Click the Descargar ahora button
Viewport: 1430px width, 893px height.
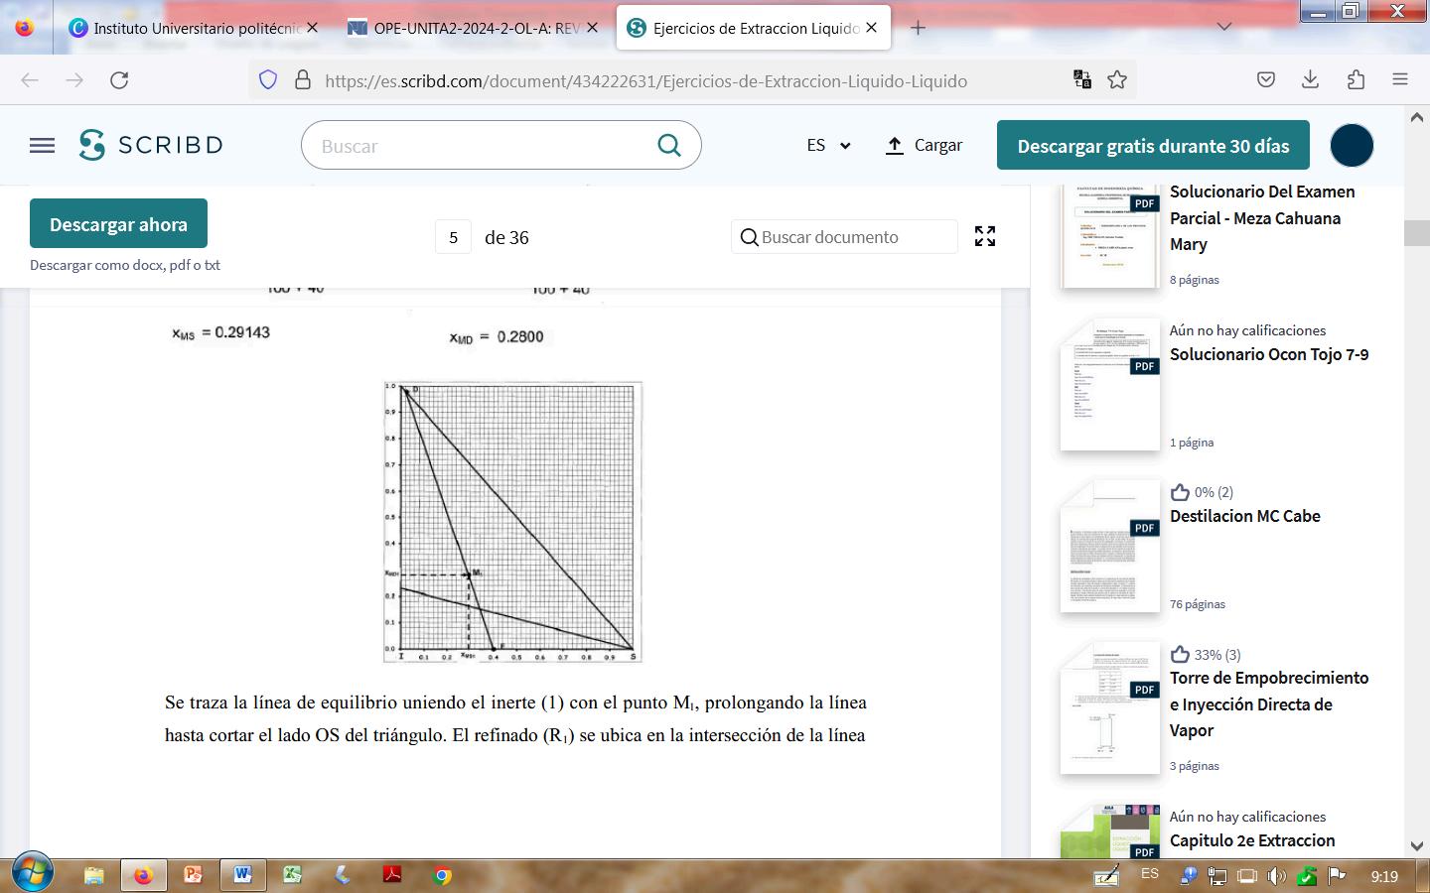pos(118,223)
